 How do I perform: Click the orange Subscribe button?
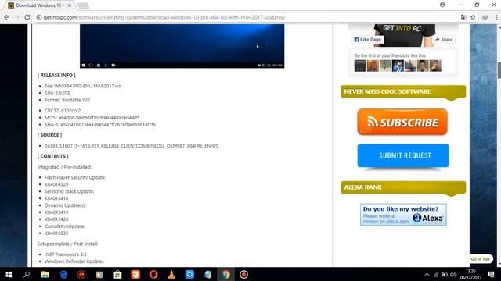click(402, 122)
